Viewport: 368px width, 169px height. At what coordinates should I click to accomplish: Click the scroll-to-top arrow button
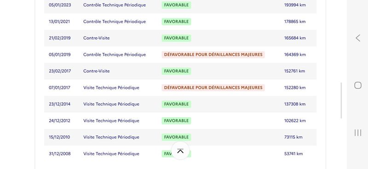(x=180, y=151)
